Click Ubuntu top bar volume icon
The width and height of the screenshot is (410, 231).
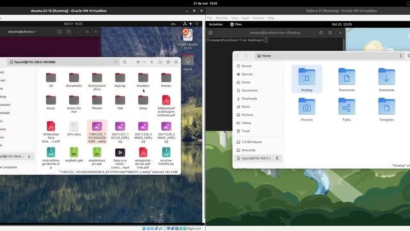[x=191, y=24]
